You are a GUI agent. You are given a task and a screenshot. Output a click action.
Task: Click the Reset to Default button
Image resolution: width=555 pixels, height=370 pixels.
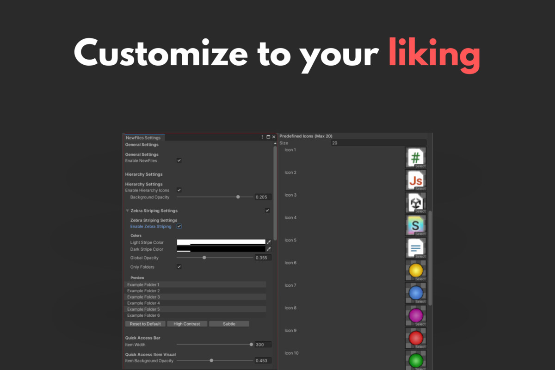(x=145, y=324)
